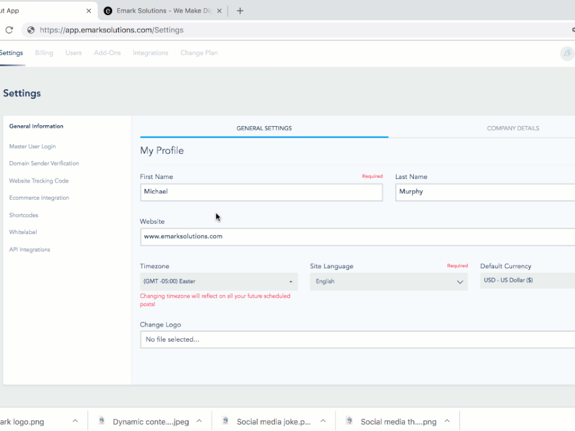Click the Emark Solutions tab favicon
Screen dimensions: 575x431
(x=108, y=11)
